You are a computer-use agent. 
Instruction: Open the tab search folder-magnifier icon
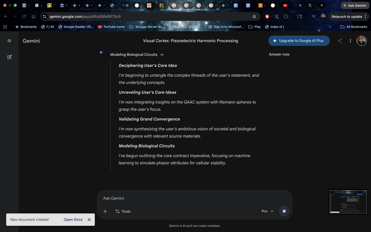click(x=300, y=17)
